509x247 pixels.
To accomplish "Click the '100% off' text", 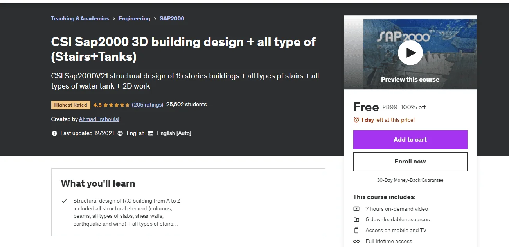I will click(413, 107).
